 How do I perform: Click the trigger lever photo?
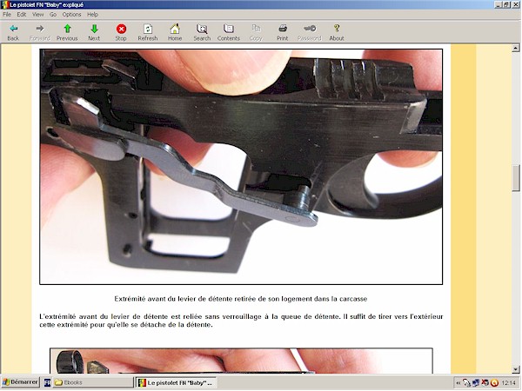[241, 167]
